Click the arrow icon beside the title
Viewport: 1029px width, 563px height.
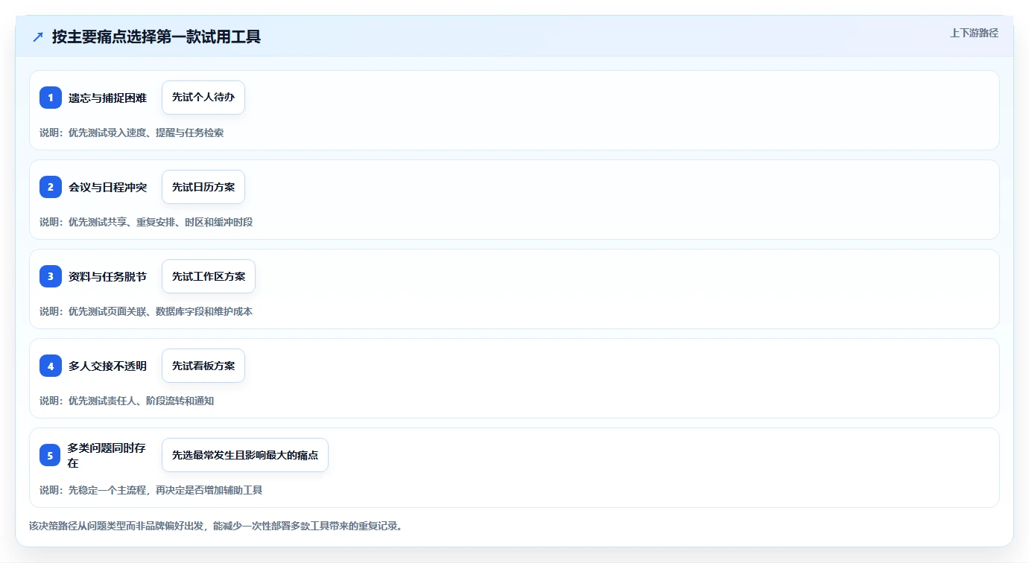click(38, 37)
